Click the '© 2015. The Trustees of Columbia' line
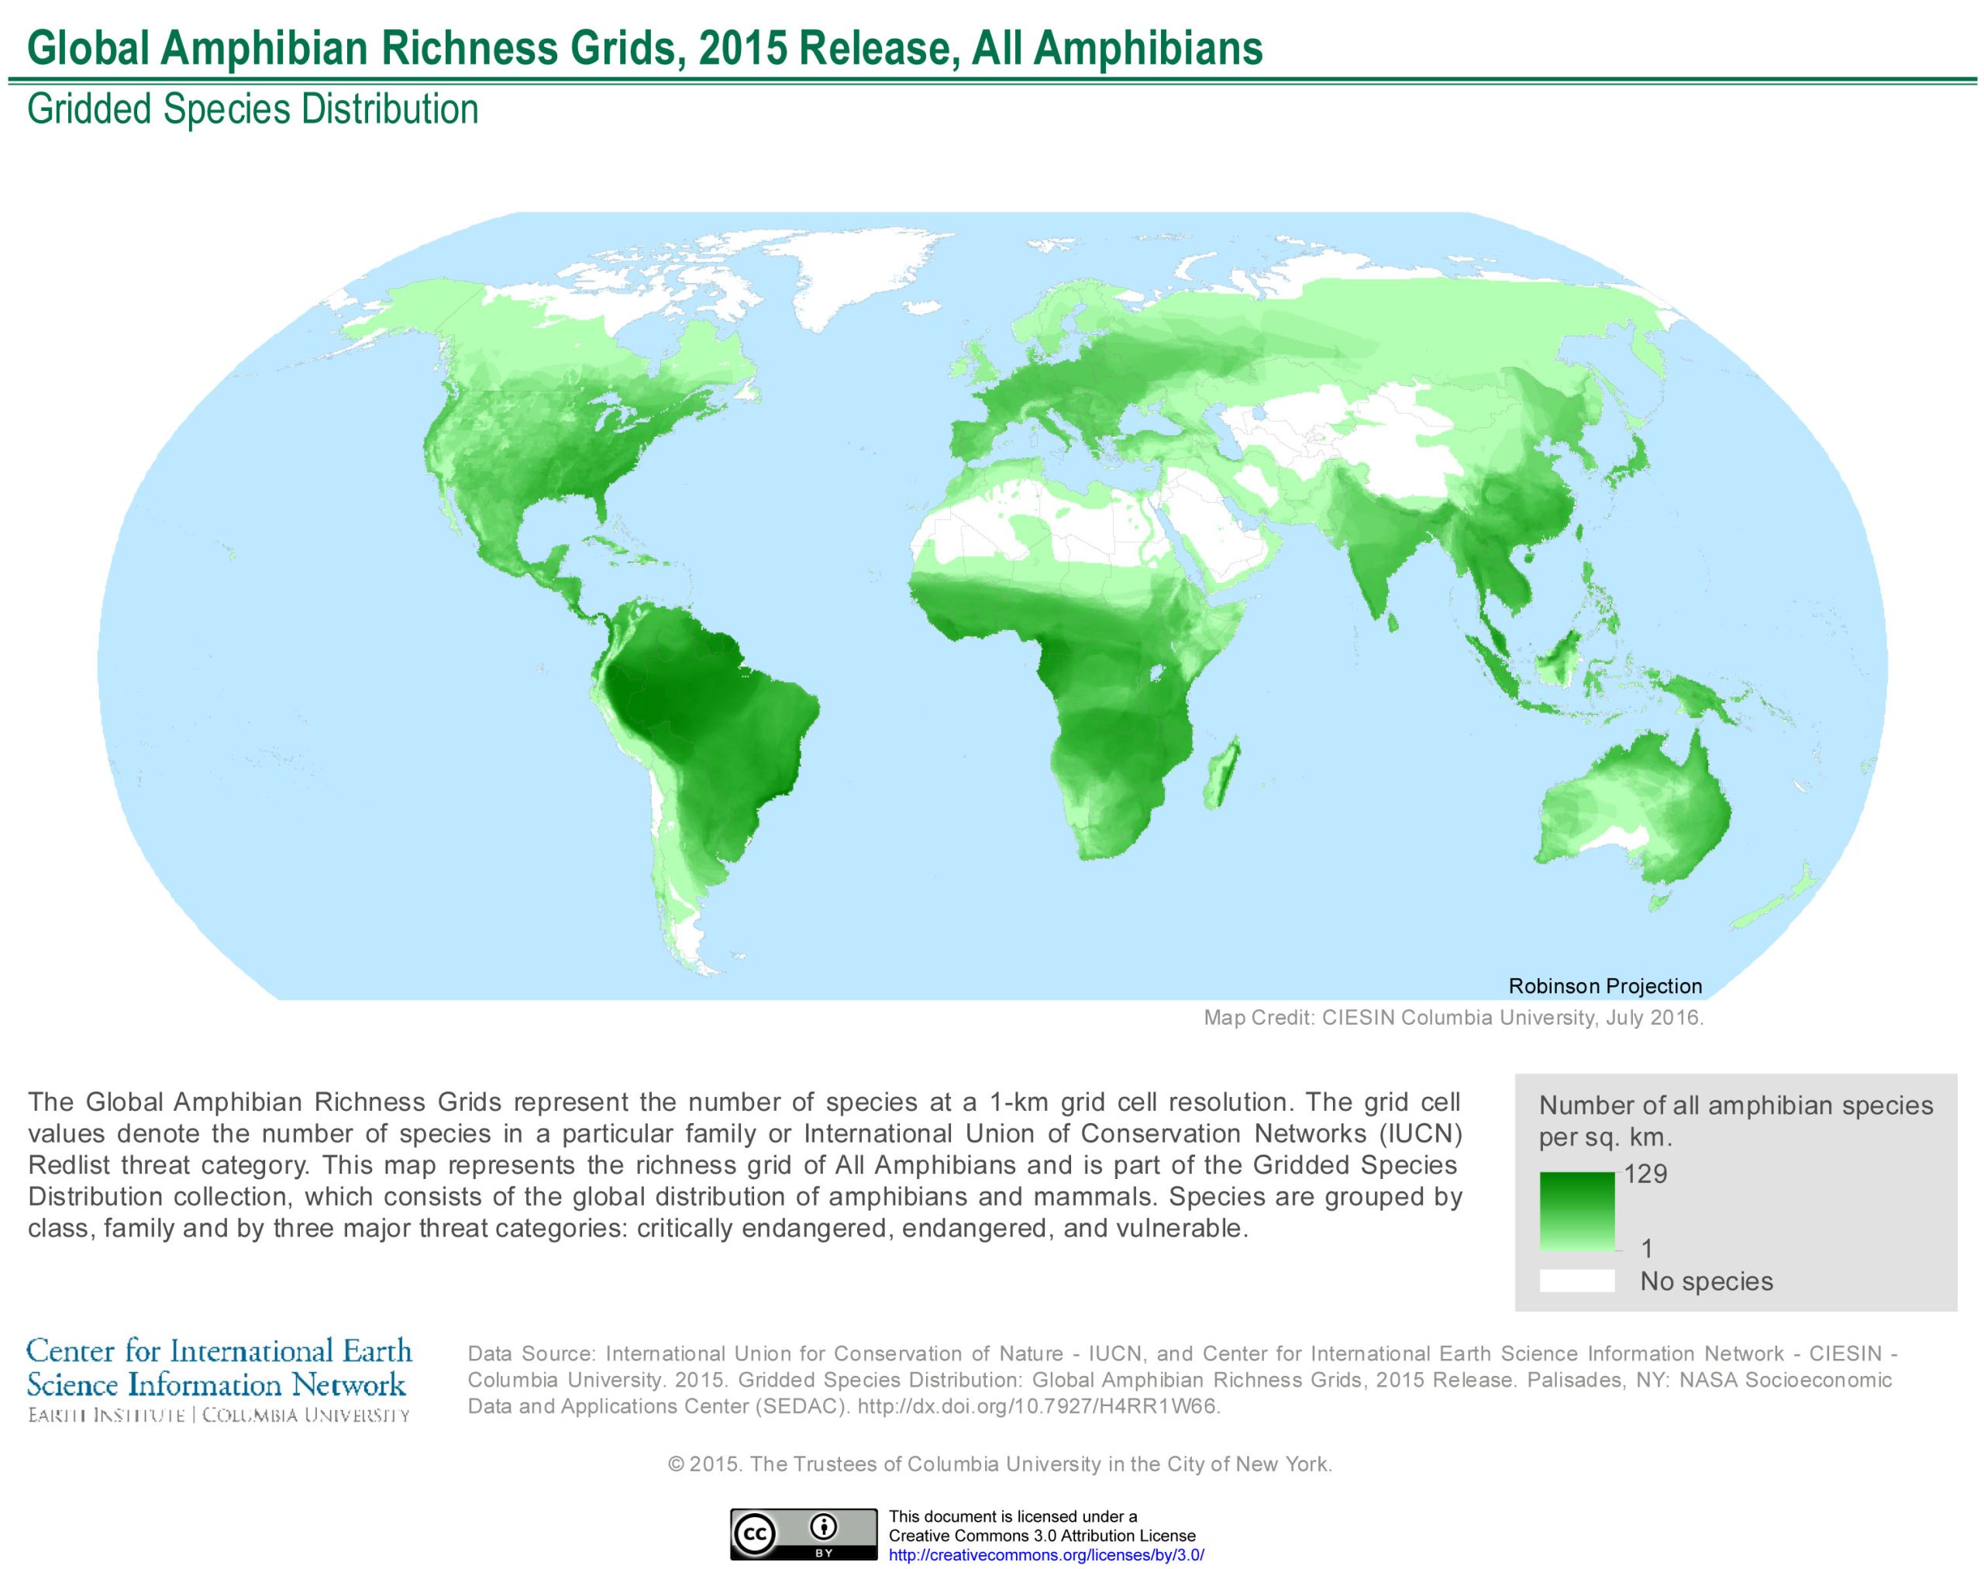The image size is (1984, 1569). (999, 1464)
